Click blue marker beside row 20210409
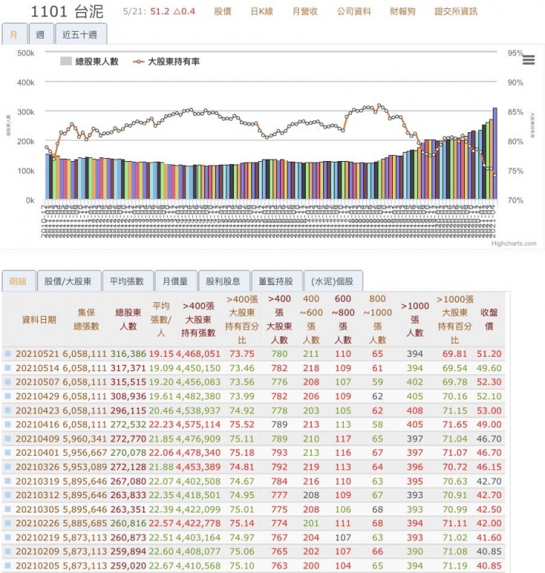The width and height of the screenshot is (545, 573). tap(8, 438)
